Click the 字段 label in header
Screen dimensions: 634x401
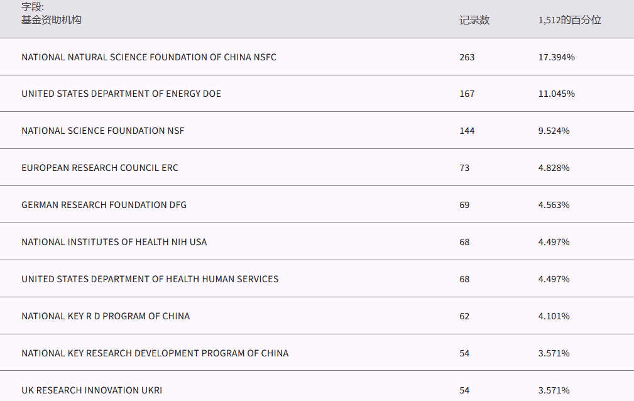tap(33, 8)
